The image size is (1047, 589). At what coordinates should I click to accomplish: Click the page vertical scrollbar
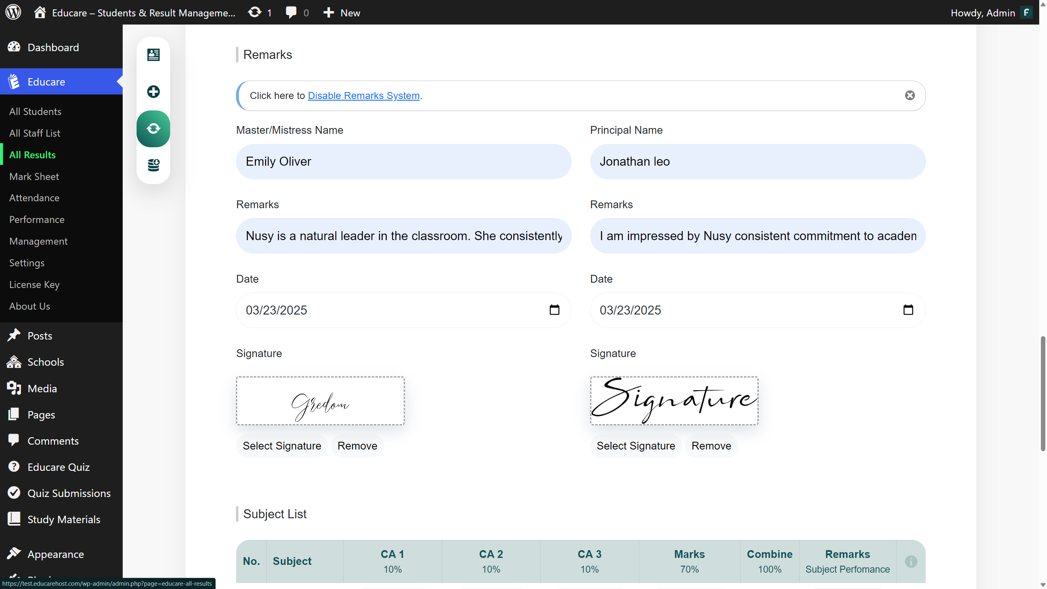click(x=1043, y=393)
